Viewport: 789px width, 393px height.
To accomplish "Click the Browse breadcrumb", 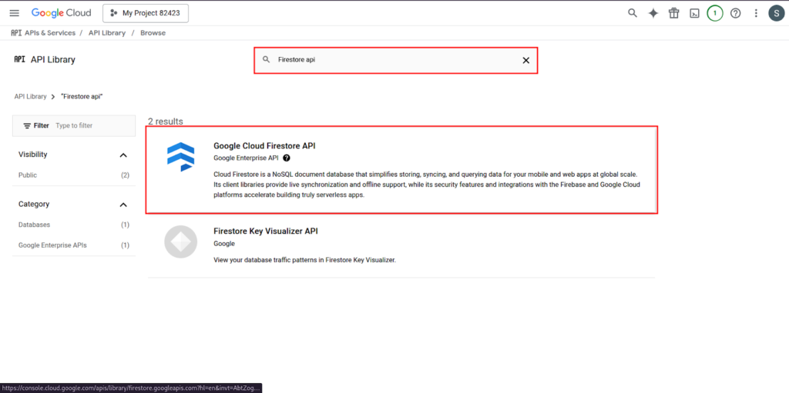I will pos(153,32).
